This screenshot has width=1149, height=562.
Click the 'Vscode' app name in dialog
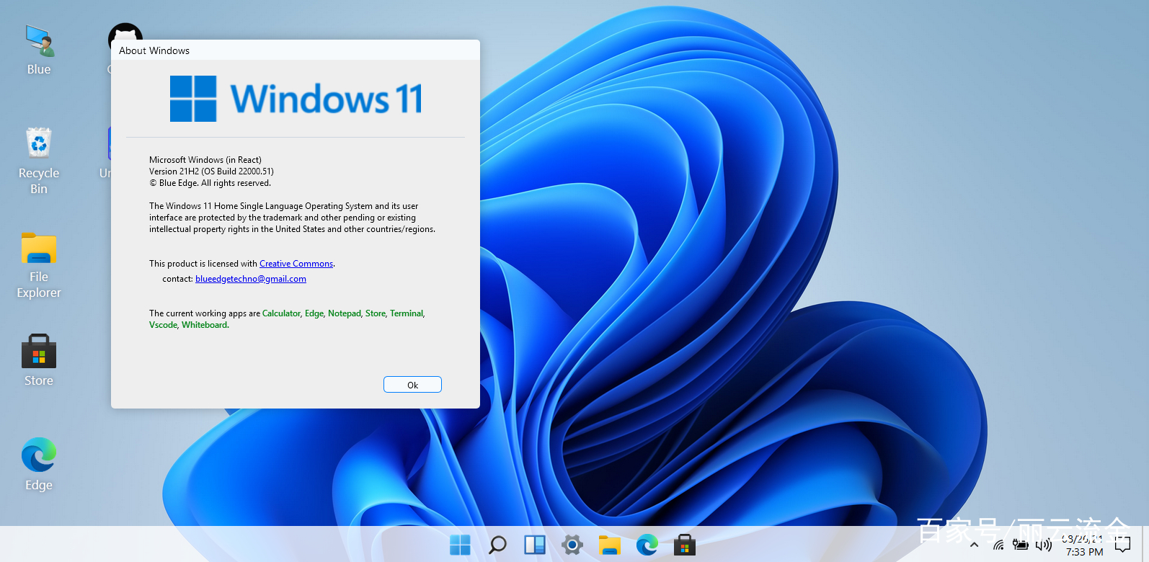[x=163, y=325]
